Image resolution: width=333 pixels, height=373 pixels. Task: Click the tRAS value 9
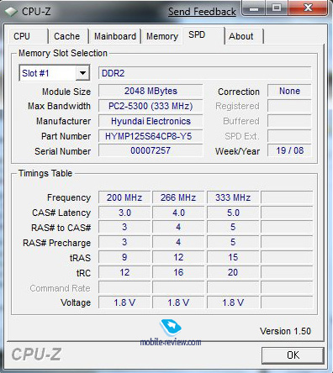point(124,257)
